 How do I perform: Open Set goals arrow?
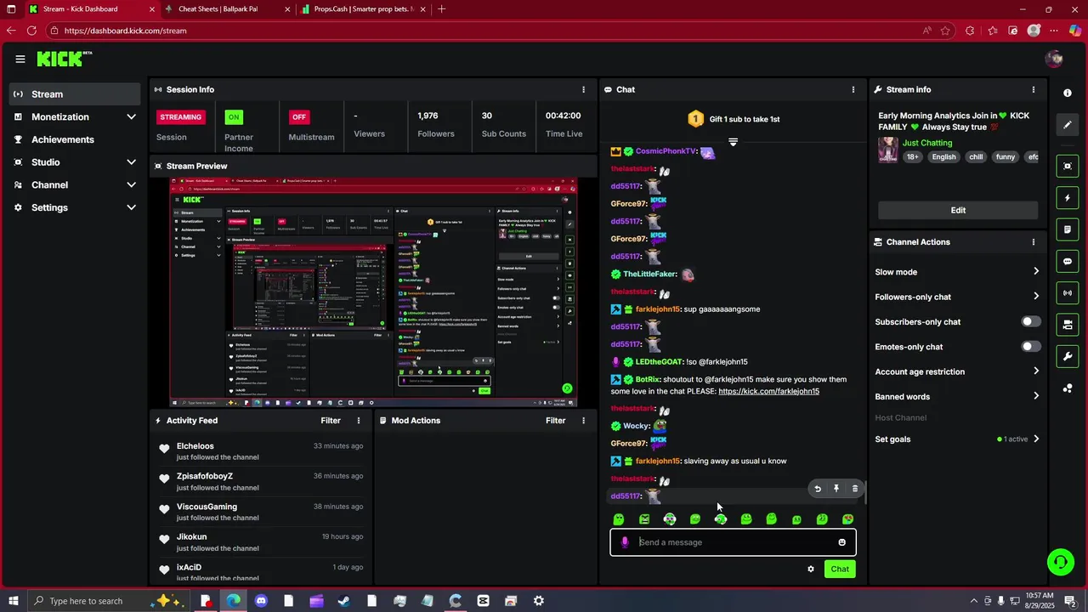(1036, 439)
